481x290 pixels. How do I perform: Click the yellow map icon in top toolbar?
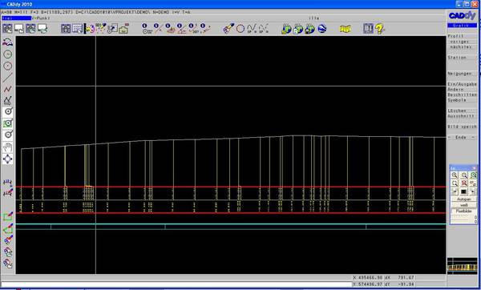point(345,29)
